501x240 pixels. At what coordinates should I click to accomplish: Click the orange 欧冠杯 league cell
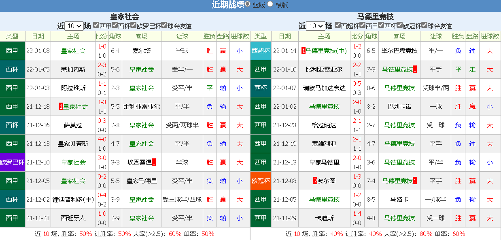[261, 181]
